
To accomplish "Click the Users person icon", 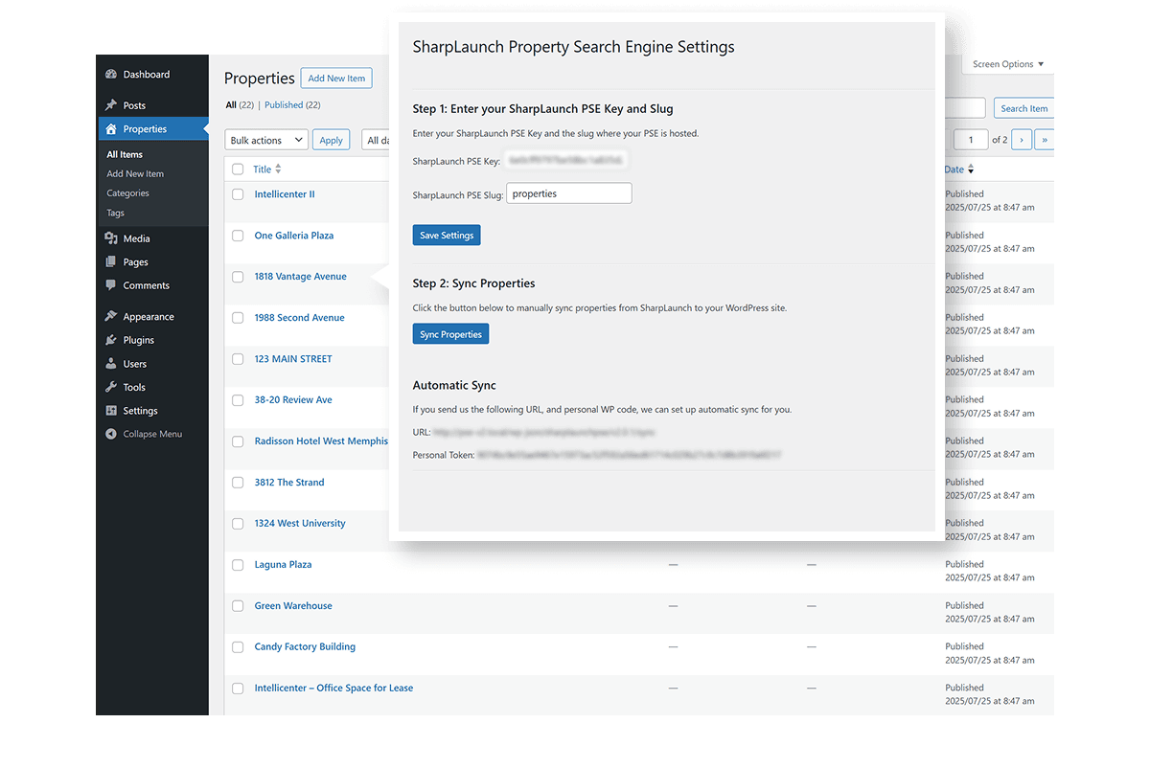I will coord(111,364).
